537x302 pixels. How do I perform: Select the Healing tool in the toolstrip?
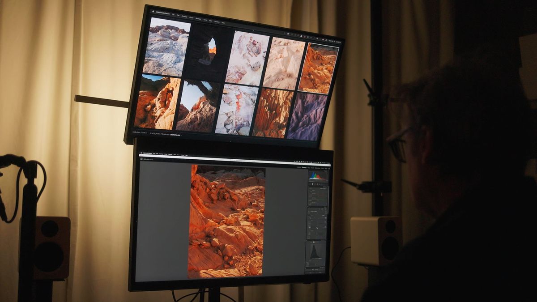click(x=315, y=184)
